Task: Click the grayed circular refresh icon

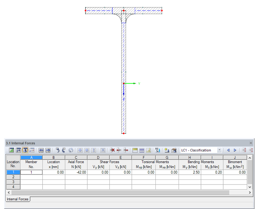Action: pyautogui.click(x=71, y=150)
